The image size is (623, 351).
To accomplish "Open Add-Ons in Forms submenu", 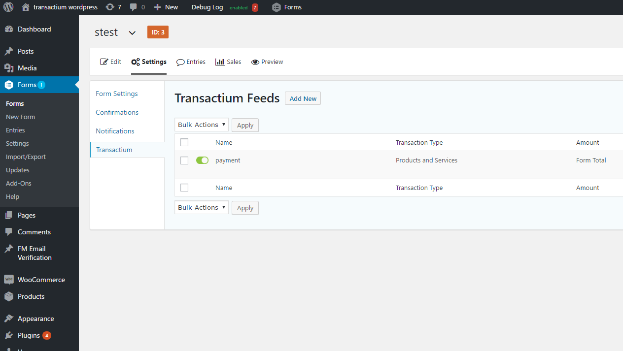I will click(x=19, y=183).
